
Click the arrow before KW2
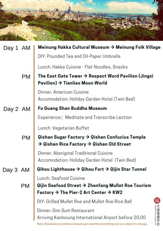coord(109,193)
